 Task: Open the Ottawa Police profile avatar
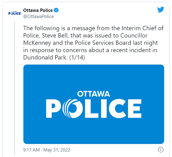point(15,13)
